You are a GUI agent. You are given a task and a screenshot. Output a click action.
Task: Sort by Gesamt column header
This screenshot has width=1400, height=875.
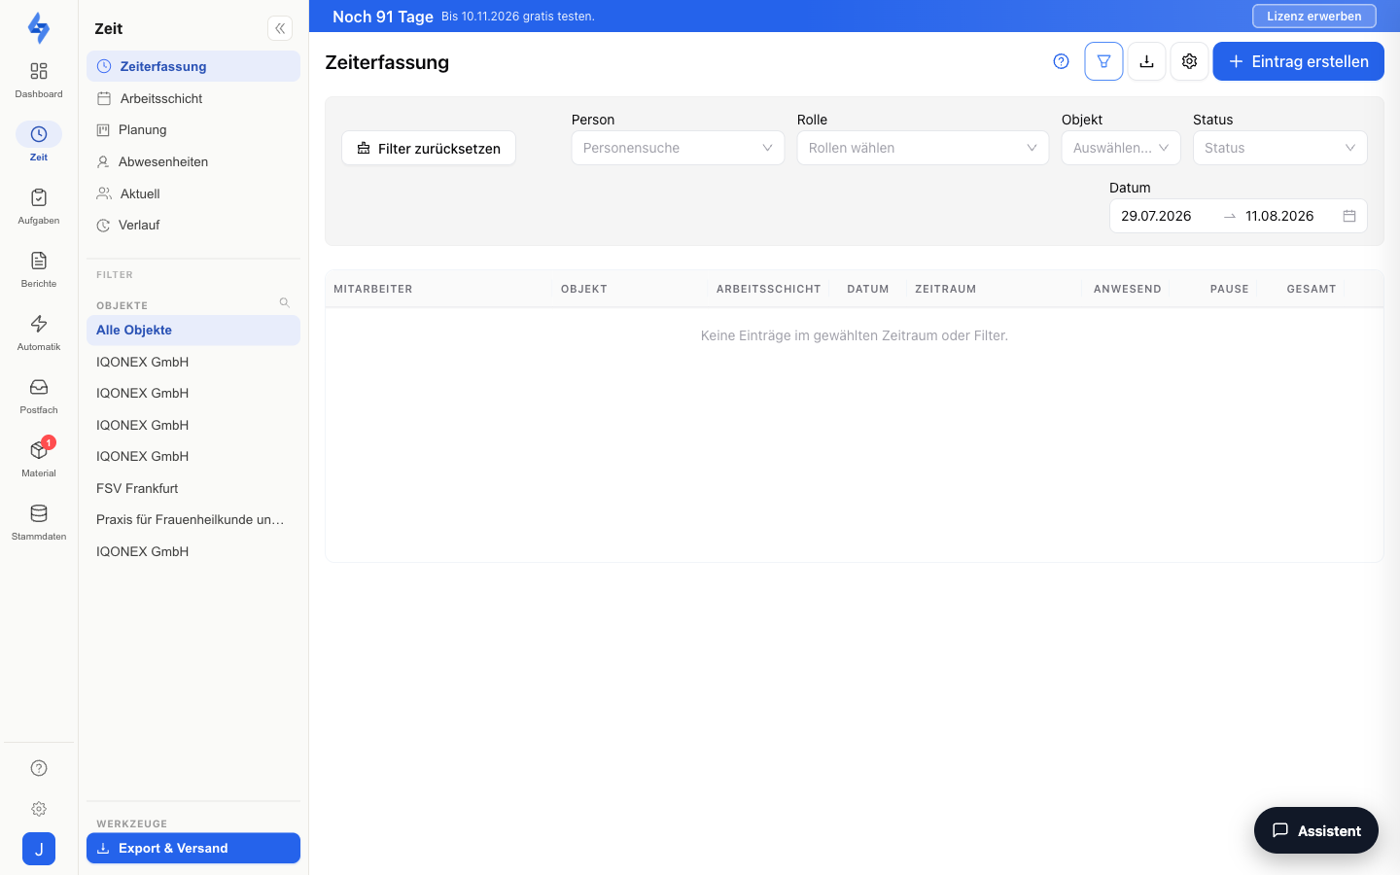tap(1312, 289)
